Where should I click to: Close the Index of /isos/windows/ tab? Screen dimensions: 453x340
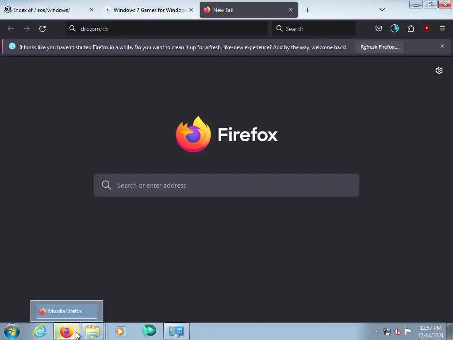point(92,10)
